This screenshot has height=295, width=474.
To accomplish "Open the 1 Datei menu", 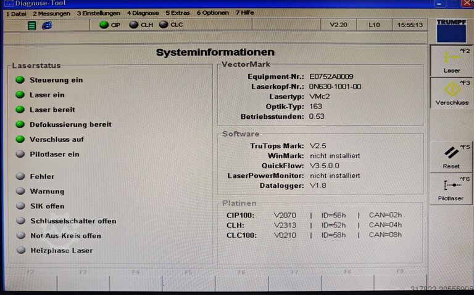I will tap(16, 14).
